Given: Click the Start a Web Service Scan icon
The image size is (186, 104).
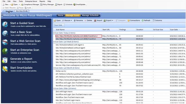Looking at the screenshot, I should [x=5, y=42].
